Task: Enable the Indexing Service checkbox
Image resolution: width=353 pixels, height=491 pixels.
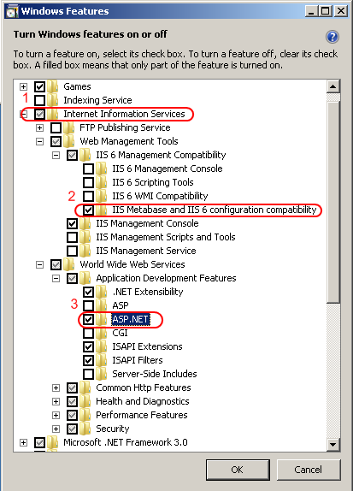Action: (39, 101)
